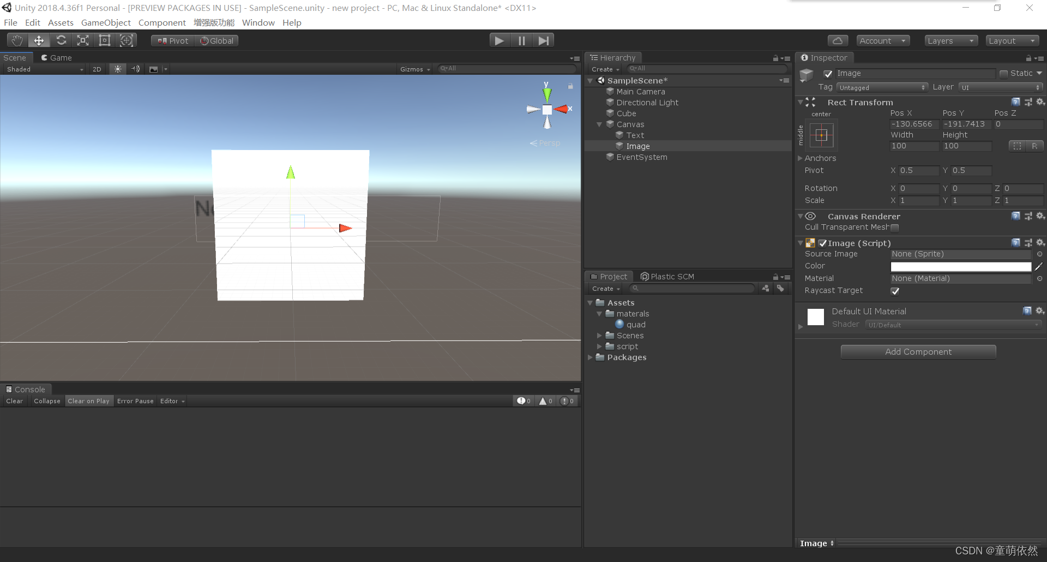Open the anchor presets selector
This screenshot has height=562, width=1047.
822,135
